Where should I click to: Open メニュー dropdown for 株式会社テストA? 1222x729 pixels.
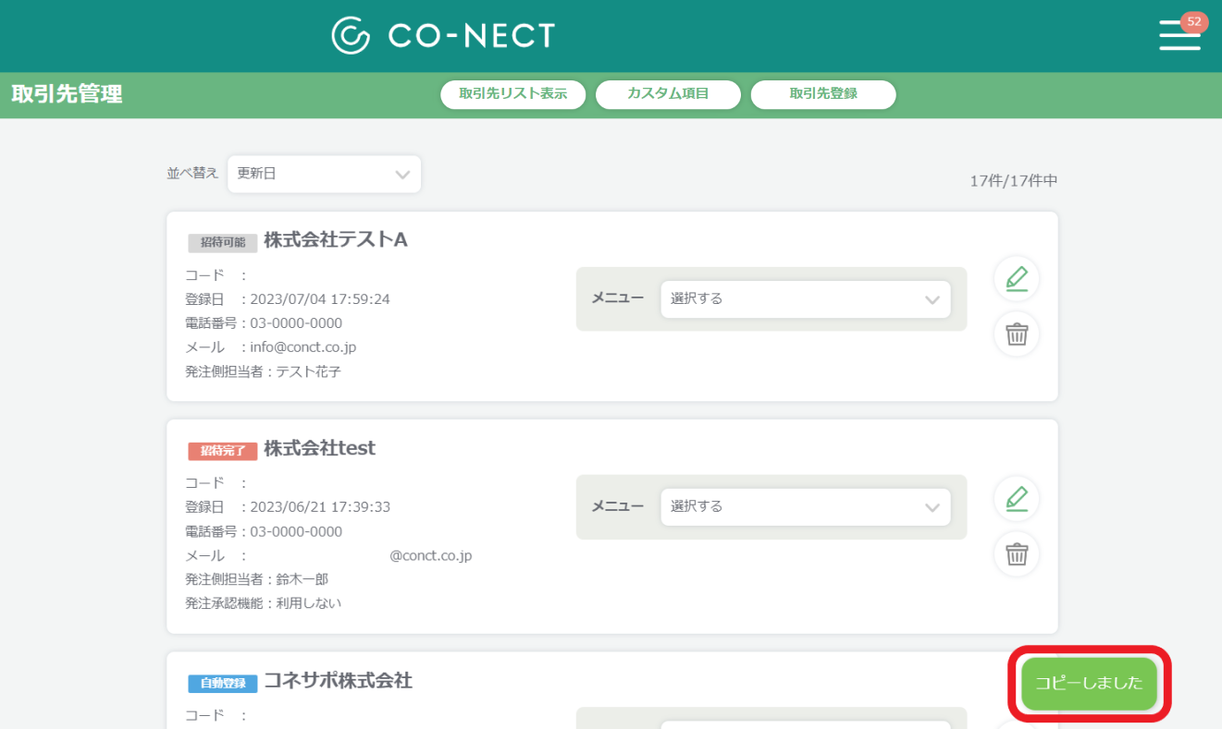805,299
